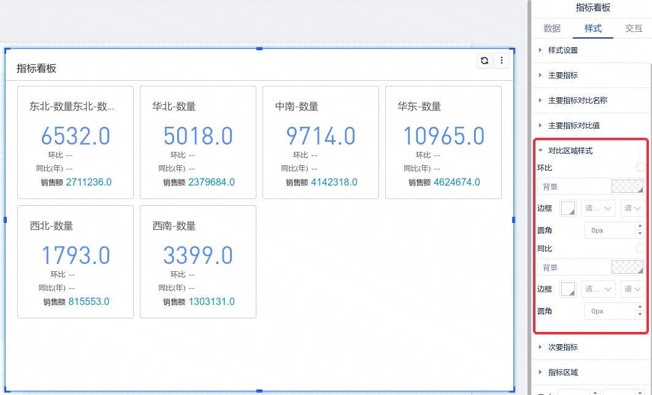Open 同比 background color swatch

627,267
